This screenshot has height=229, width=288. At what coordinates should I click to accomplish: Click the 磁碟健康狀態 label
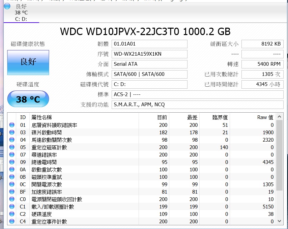(x=28, y=44)
